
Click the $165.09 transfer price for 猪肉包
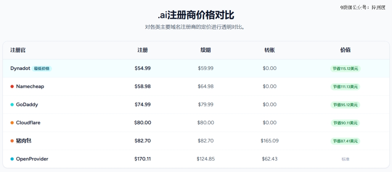coord(269,141)
